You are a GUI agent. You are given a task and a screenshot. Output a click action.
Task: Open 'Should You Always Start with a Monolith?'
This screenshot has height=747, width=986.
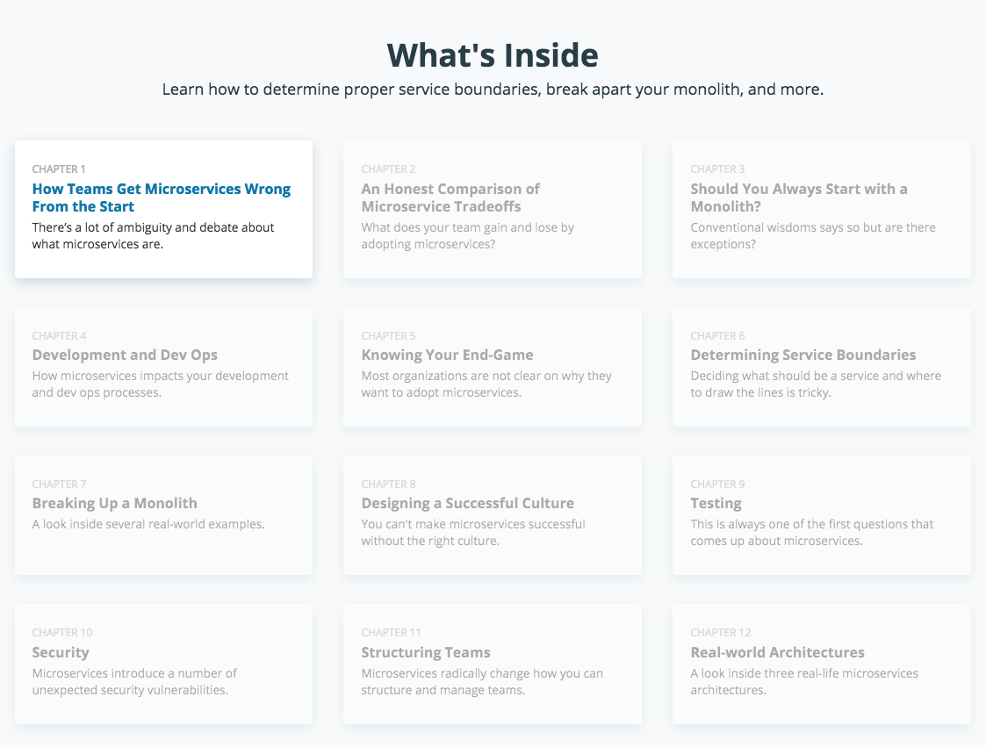[799, 198]
